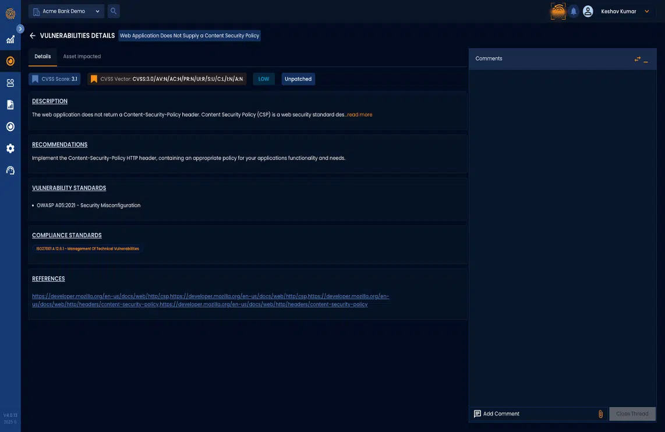Click the Unpatched status badge
Viewport: 665px width, 432px height.
298,79
